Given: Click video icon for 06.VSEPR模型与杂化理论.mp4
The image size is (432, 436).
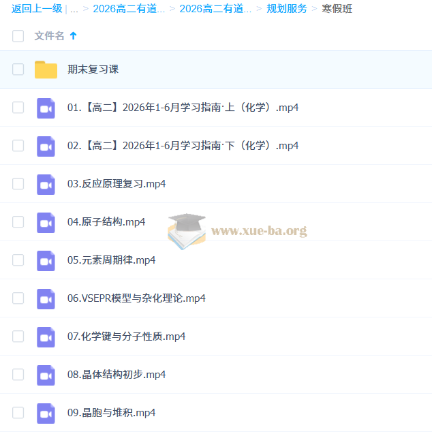Looking at the screenshot, I should (x=46, y=298).
